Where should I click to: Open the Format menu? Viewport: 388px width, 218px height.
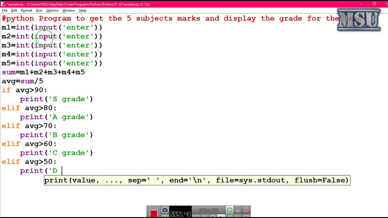click(26, 10)
